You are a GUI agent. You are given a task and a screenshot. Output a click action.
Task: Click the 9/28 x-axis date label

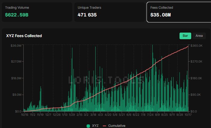click(180, 115)
